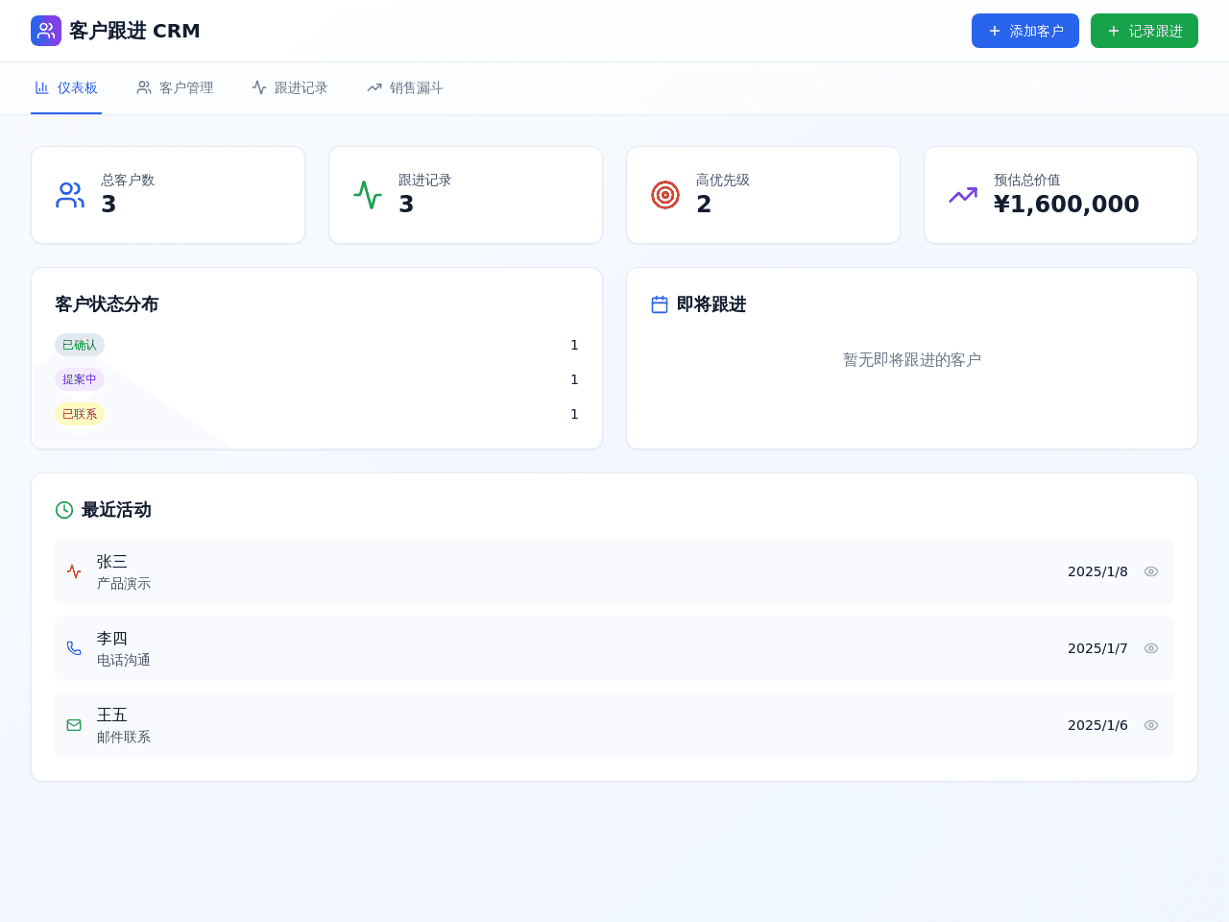This screenshot has width=1229, height=922.
Task: Select the 已确认 status badge
Action: pos(80,345)
